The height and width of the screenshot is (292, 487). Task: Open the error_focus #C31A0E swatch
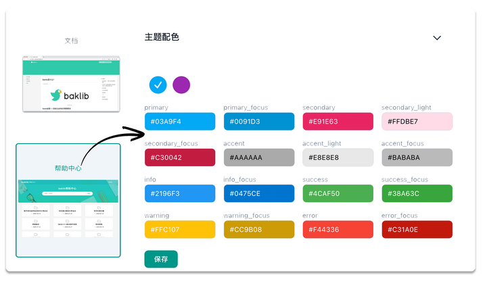click(417, 229)
